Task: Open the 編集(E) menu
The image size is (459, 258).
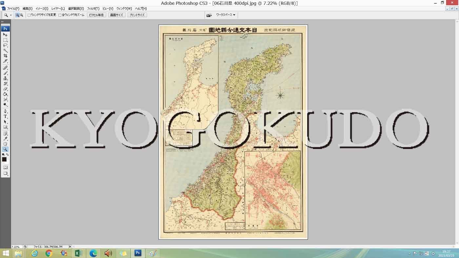Action: coord(28,9)
